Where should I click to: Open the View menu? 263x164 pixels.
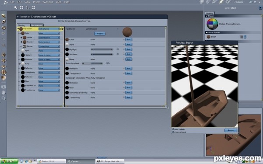[27, 2]
